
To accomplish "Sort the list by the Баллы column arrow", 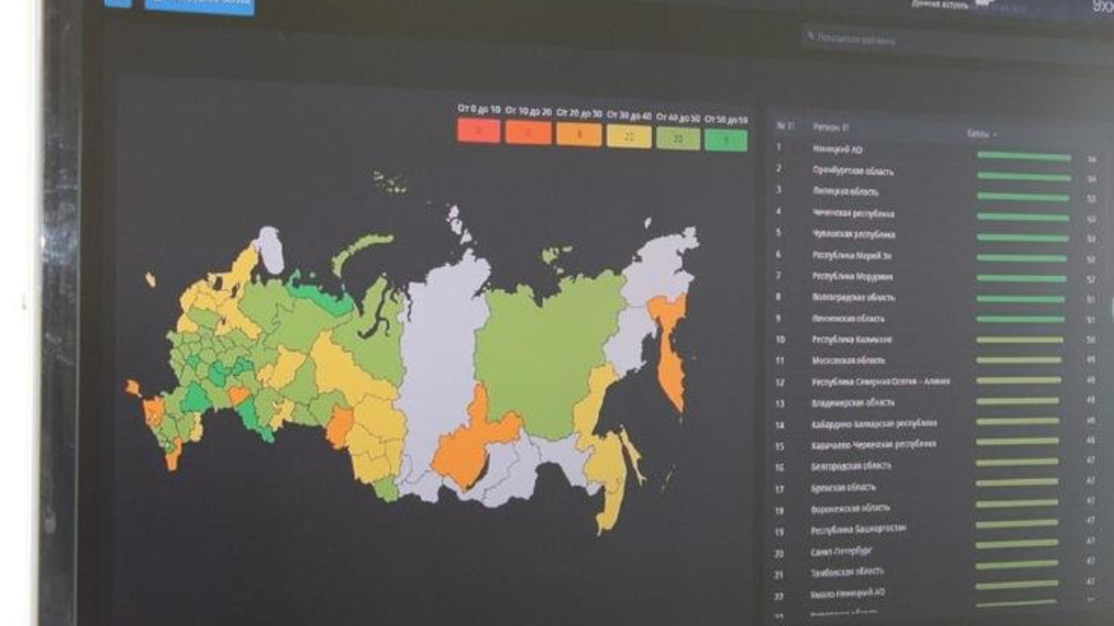I will 994,134.
